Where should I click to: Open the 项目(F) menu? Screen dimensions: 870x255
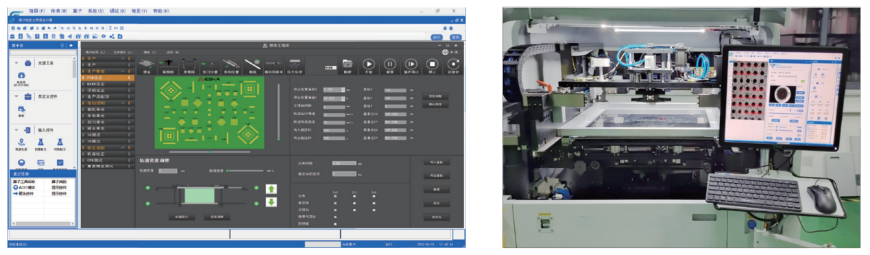pyautogui.click(x=38, y=11)
